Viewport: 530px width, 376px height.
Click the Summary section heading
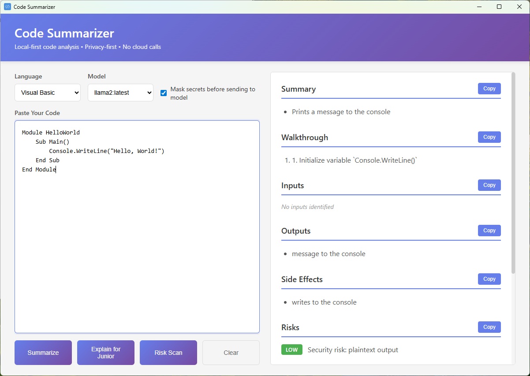point(299,89)
